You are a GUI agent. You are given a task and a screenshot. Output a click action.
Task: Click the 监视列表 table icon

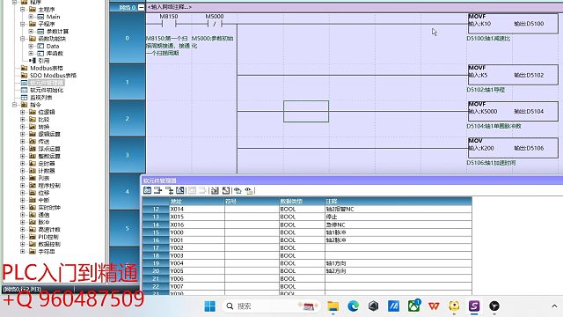click(24, 98)
